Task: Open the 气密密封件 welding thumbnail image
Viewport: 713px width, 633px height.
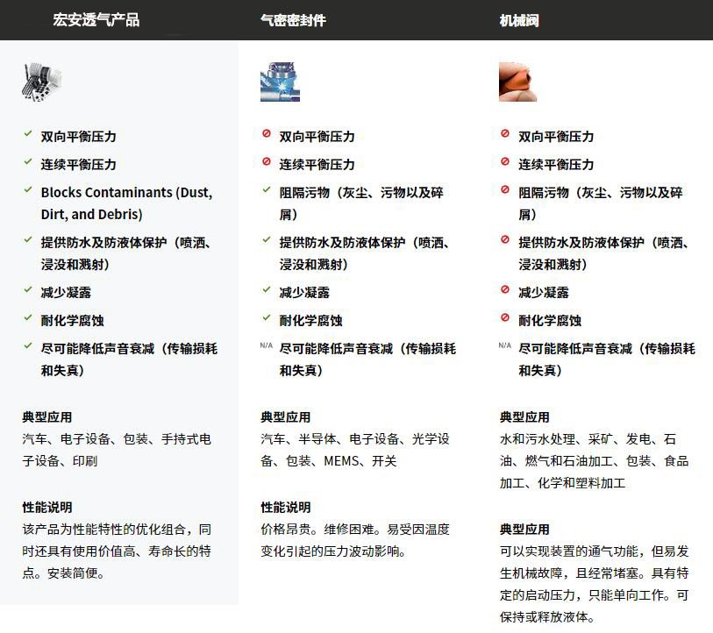Action: click(280, 82)
